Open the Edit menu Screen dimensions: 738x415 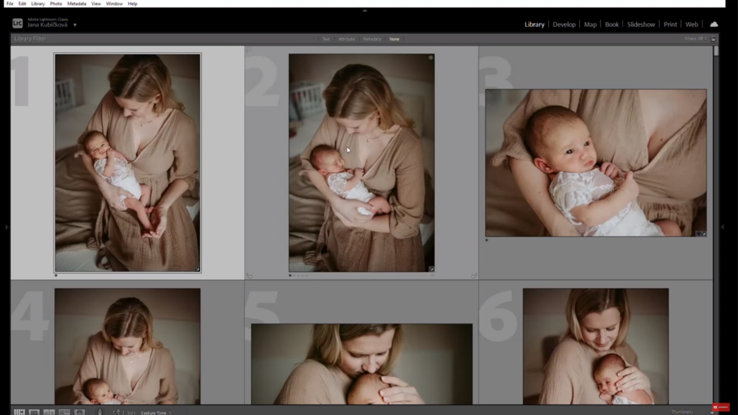tap(22, 3)
